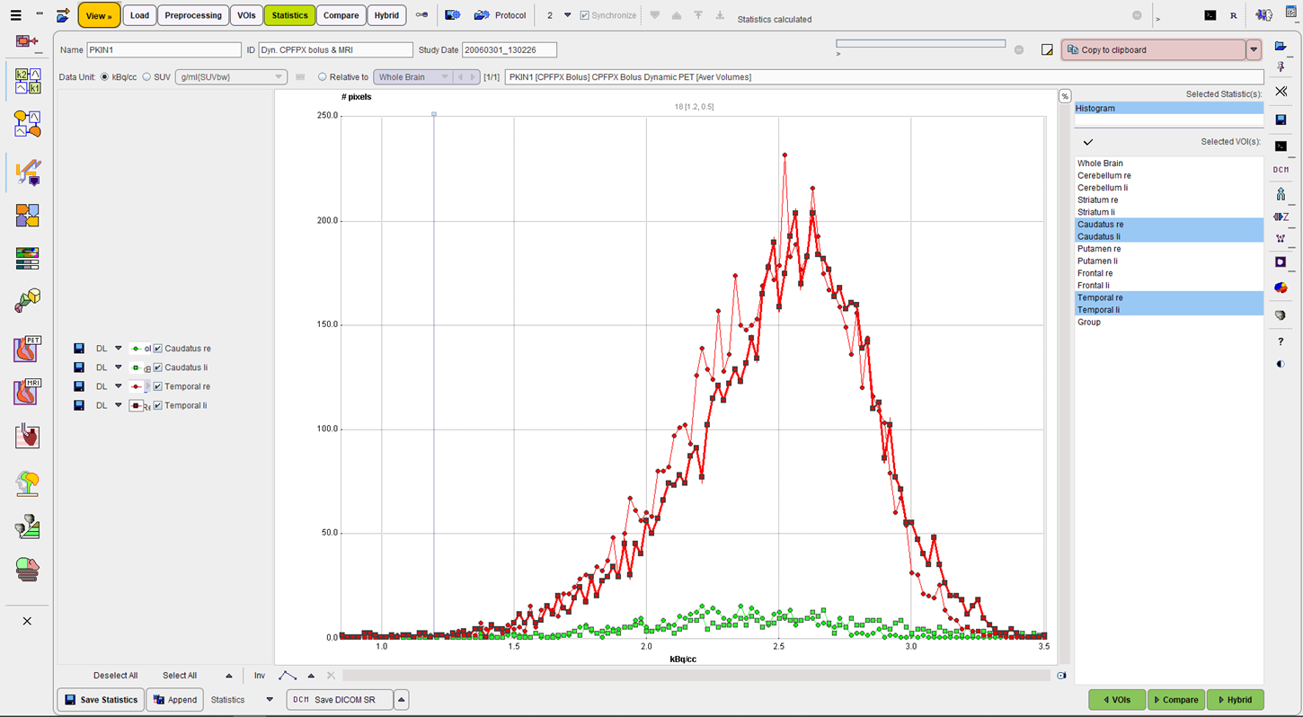This screenshot has width=1303, height=717.
Task: Select the kBq/cc data unit radio
Action: click(105, 77)
